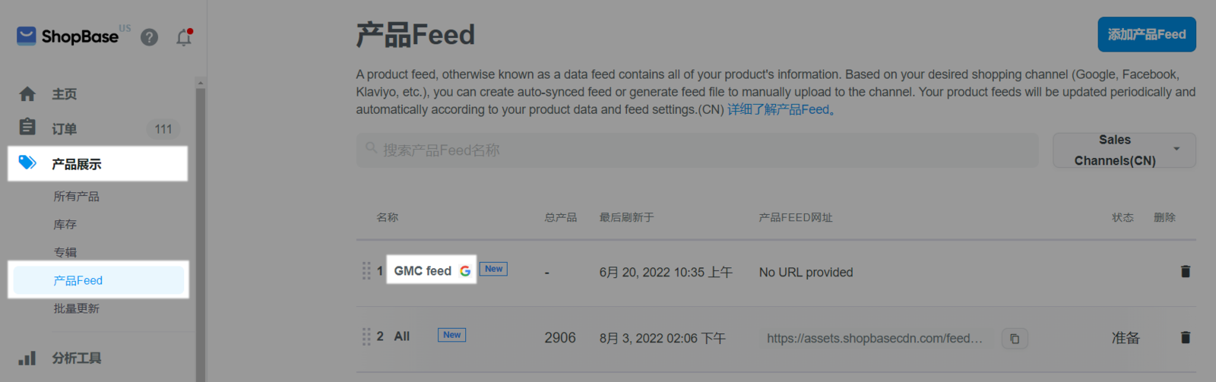The width and height of the screenshot is (1216, 382).
Task: Open 库存 inventory submenu
Action: pyautogui.click(x=65, y=225)
